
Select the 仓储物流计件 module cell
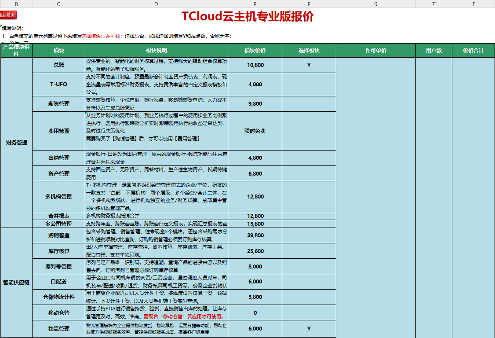[59, 297]
